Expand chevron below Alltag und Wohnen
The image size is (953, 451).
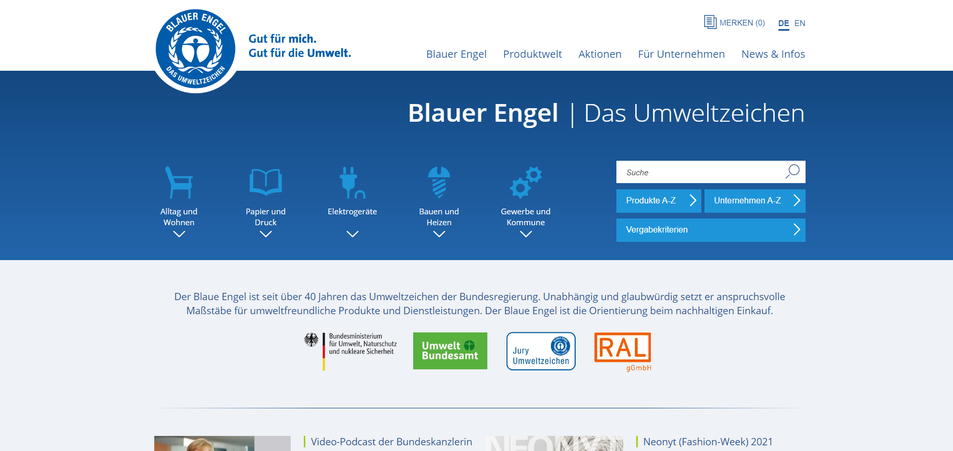point(179,234)
